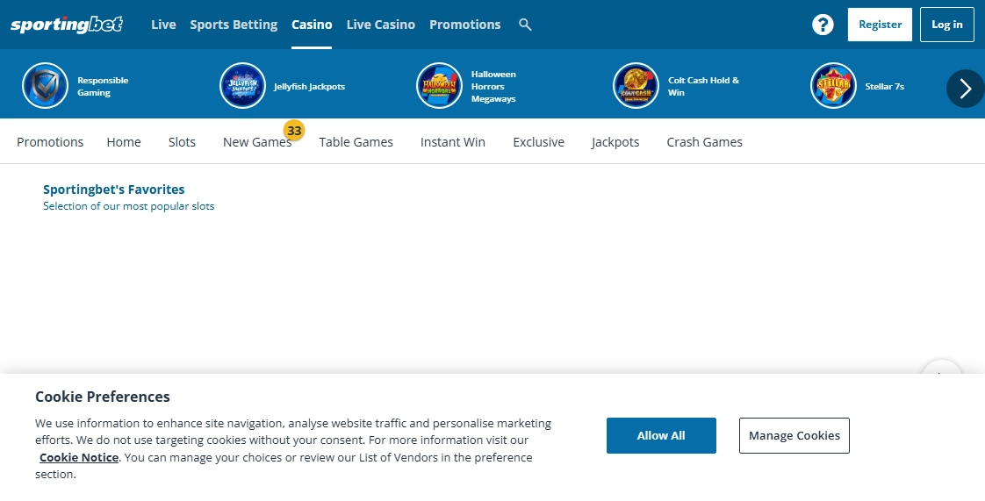
Task: Open Sports Betting in top navigation
Action: (234, 25)
